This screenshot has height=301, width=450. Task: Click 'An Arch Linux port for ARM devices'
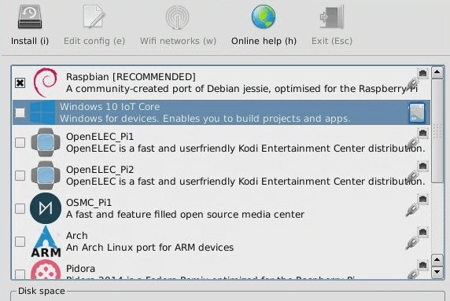[149, 248]
